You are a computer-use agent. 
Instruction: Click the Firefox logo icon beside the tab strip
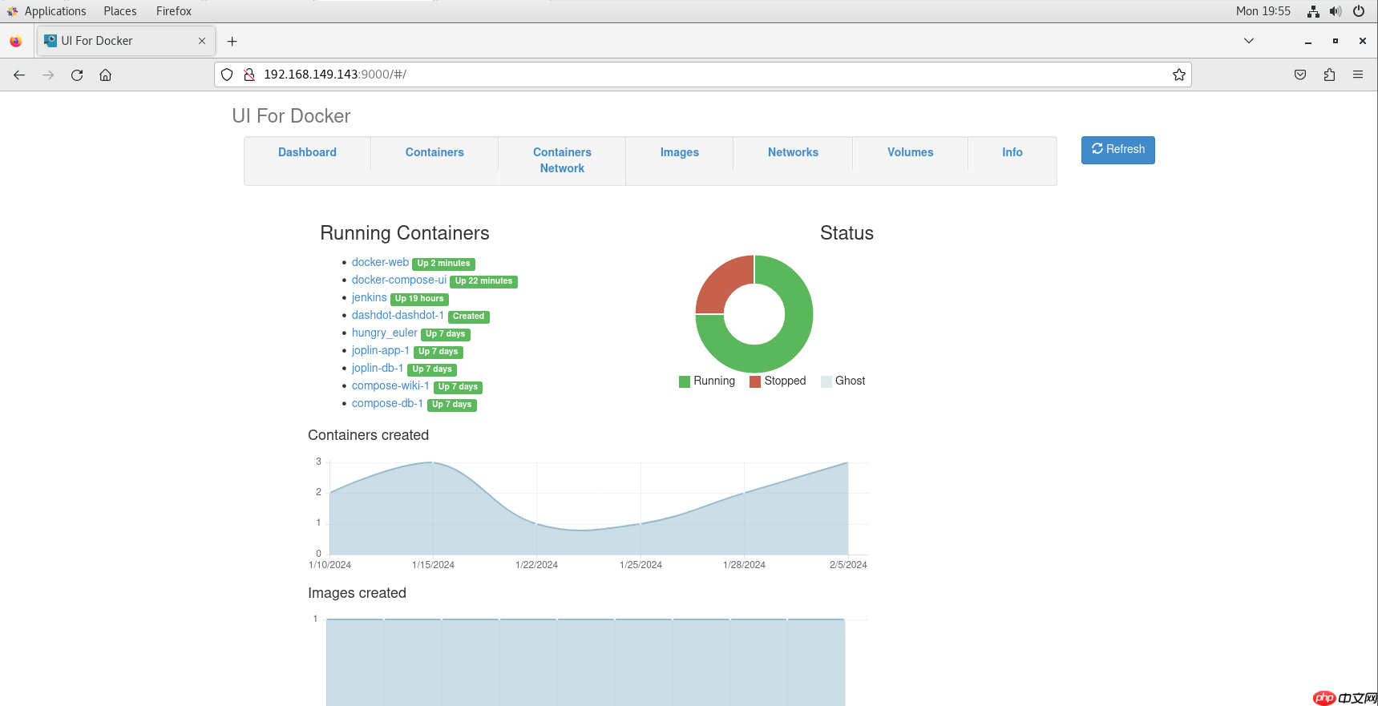coord(16,41)
